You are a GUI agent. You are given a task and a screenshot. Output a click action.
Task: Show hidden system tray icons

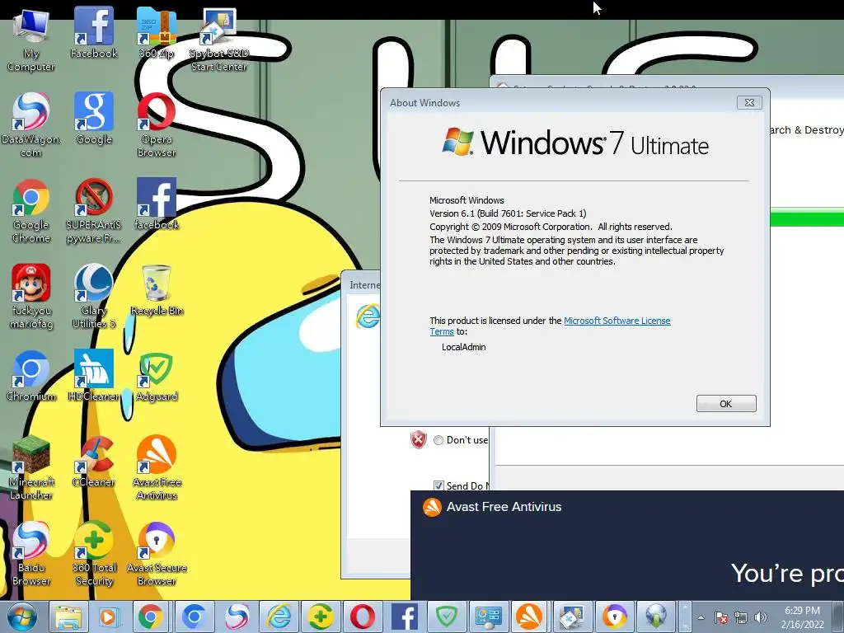701,617
